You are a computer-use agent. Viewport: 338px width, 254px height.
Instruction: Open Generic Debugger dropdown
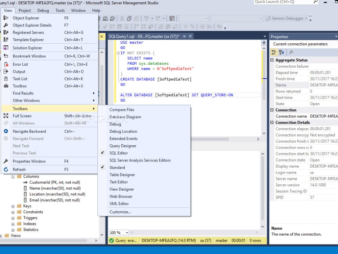tap(306, 19)
